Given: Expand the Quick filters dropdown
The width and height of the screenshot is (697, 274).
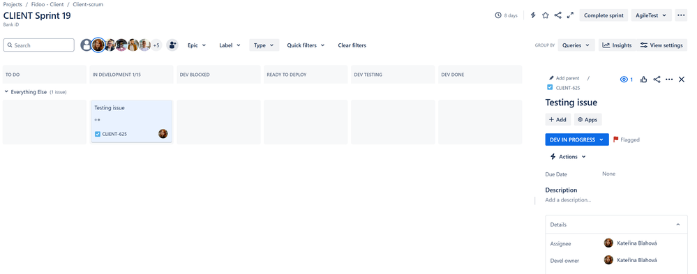Looking at the screenshot, I should point(306,45).
